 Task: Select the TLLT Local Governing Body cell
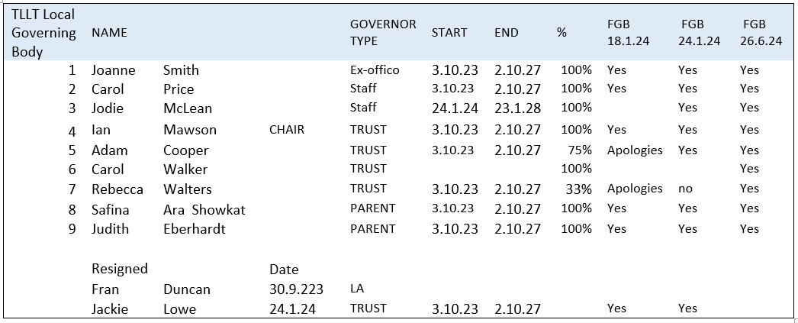tap(43, 33)
